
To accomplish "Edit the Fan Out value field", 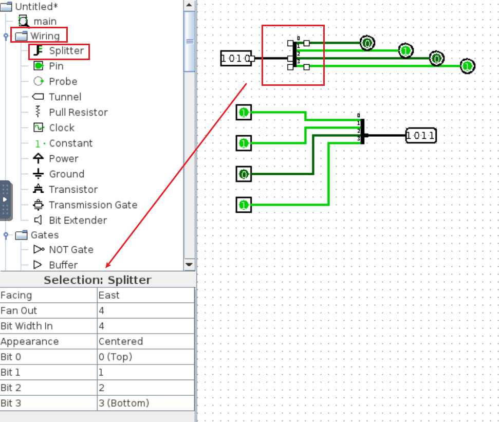I will click(x=145, y=311).
